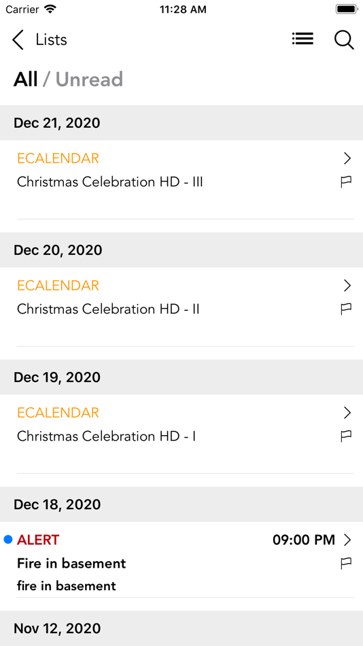363x646 pixels.
Task: Tap the blue unread dot on ALERT
Action: tap(8, 539)
